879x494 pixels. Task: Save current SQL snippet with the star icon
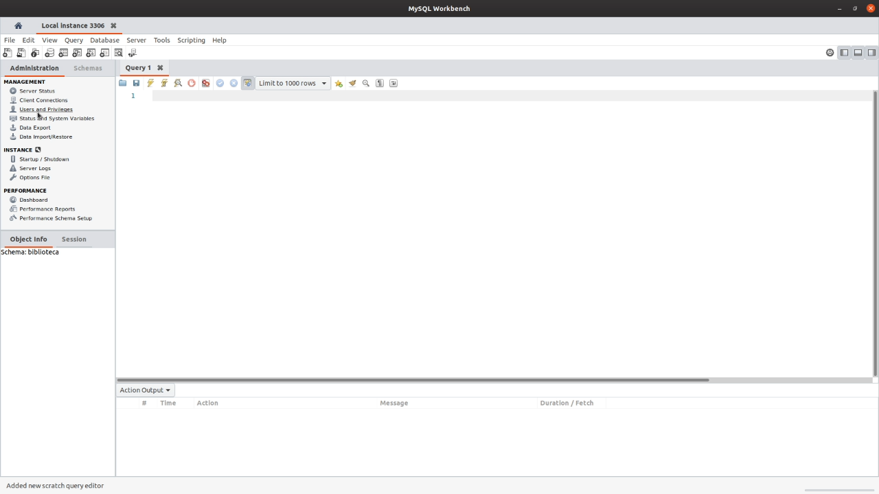pyautogui.click(x=339, y=83)
